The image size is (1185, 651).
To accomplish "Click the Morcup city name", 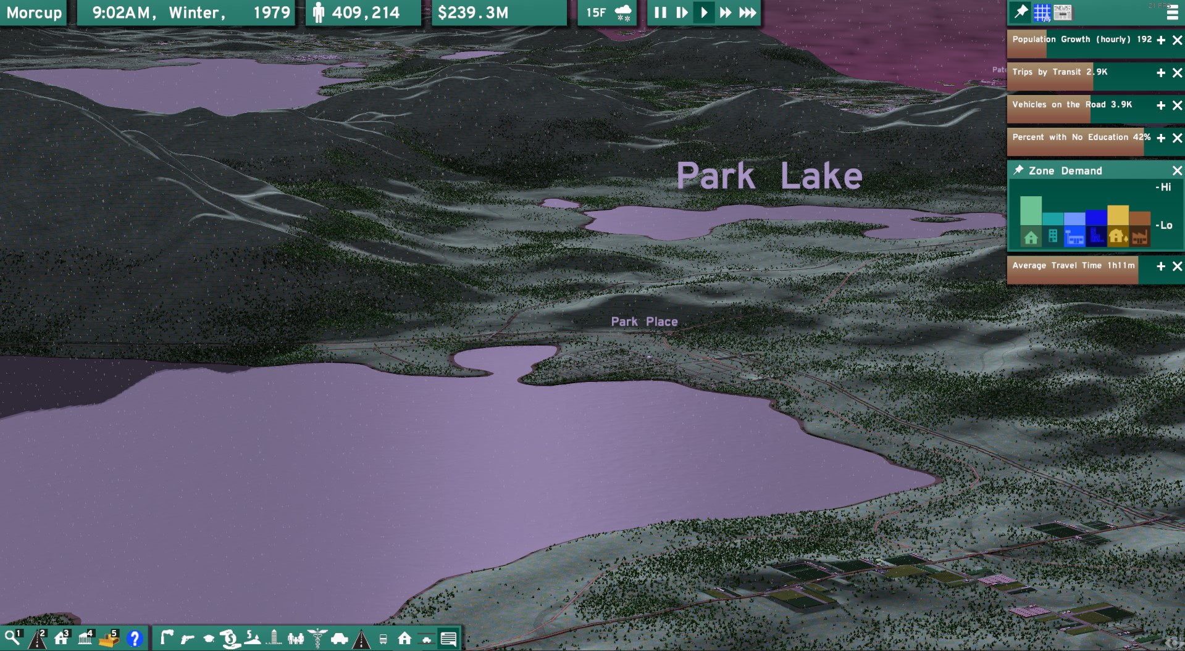I will [x=34, y=12].
